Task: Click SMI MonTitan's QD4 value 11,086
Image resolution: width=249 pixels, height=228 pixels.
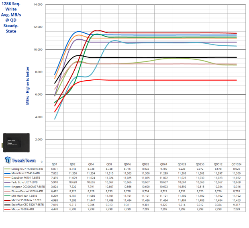Action: pos(91,196)
